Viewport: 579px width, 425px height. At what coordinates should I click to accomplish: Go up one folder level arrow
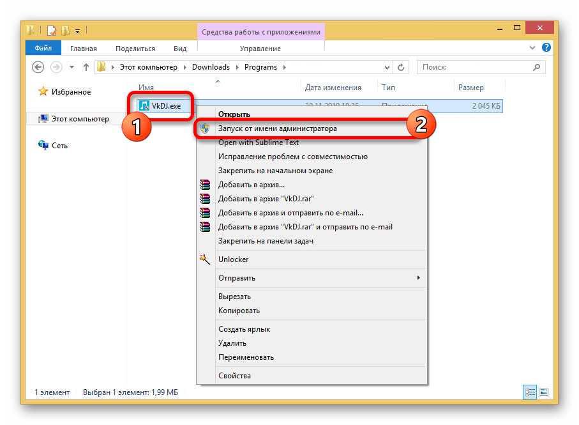click(x=86, y=67)
